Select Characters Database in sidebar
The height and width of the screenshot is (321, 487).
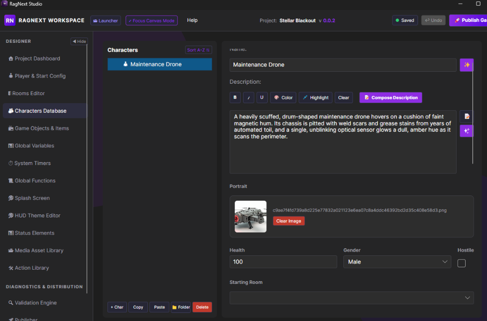[45, 111]
